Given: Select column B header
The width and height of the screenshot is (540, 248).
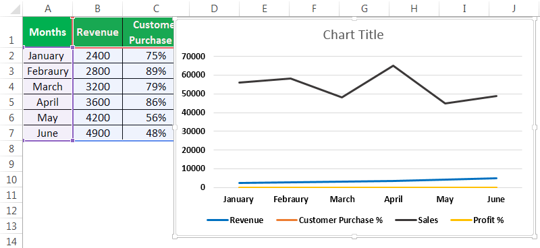Looking at the screenshot, I should pos(97,8).
